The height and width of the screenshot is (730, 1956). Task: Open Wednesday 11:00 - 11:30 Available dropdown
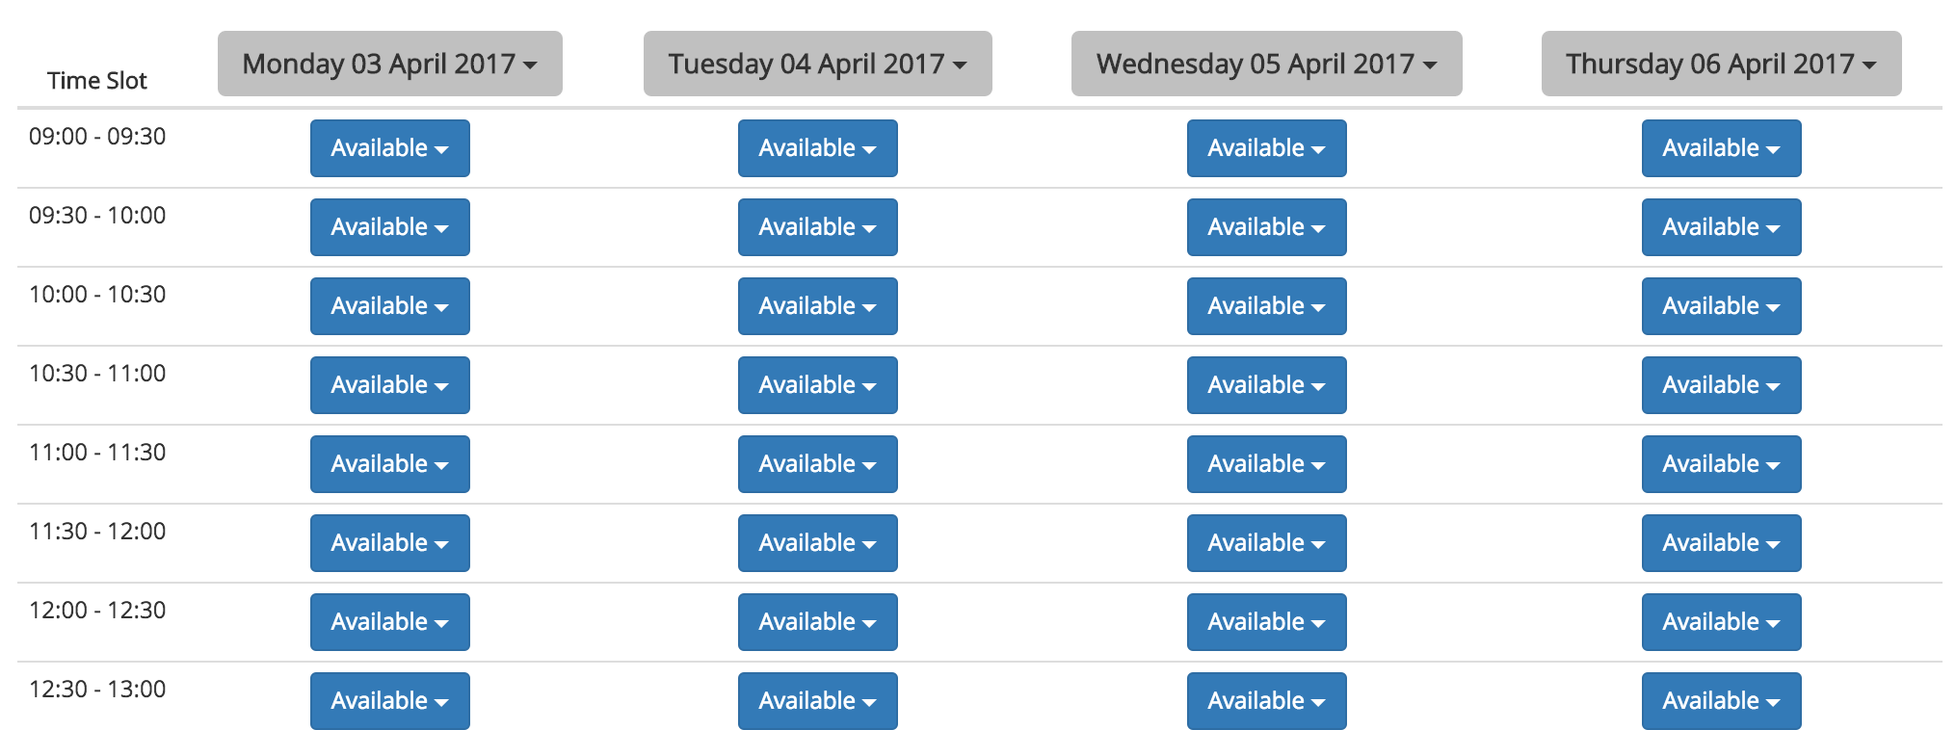point(1267,464)
